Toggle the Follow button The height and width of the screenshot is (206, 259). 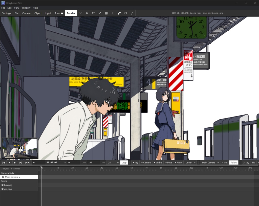pyautogui.click(x=234, y=163)
